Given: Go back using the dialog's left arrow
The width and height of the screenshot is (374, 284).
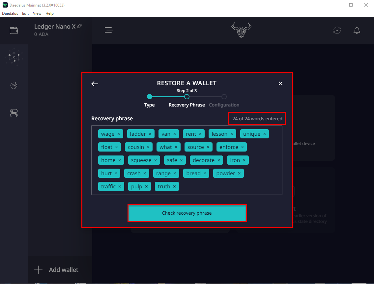Looking at the screenshot, I should [x=95, y=84].
